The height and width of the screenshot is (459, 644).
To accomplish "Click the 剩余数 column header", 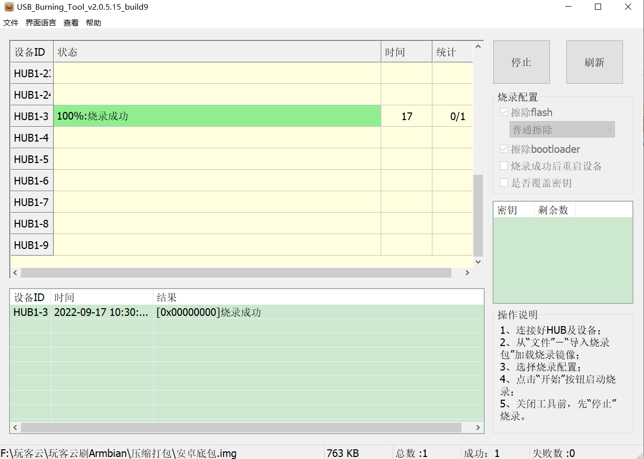I will (555, 210).
